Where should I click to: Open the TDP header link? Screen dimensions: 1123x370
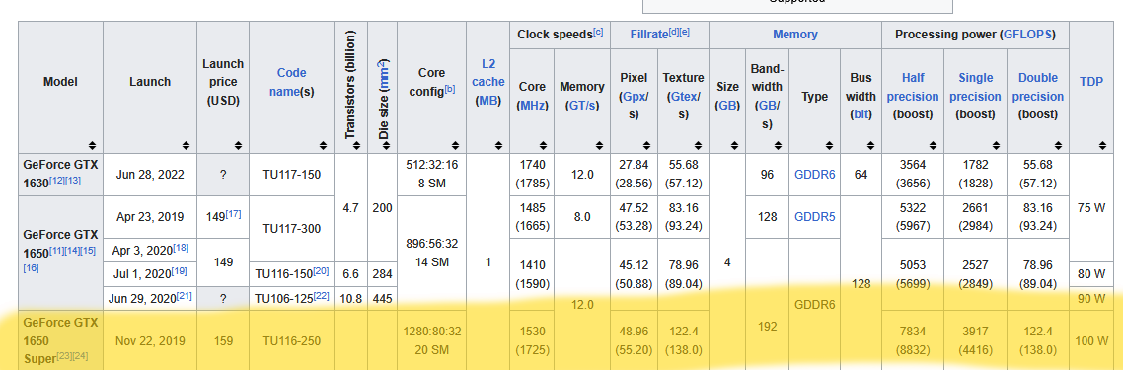1090,82
